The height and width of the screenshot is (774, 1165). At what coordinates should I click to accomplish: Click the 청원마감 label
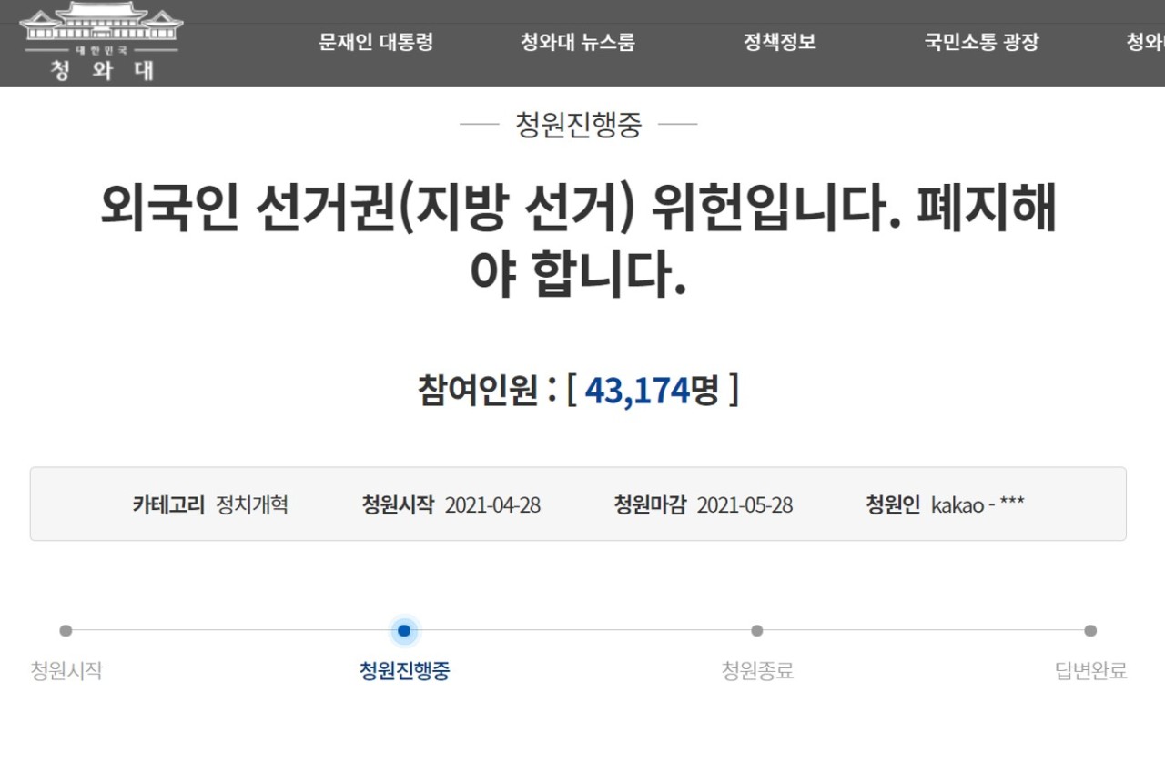pyautogui.click(x=650, y=504)
